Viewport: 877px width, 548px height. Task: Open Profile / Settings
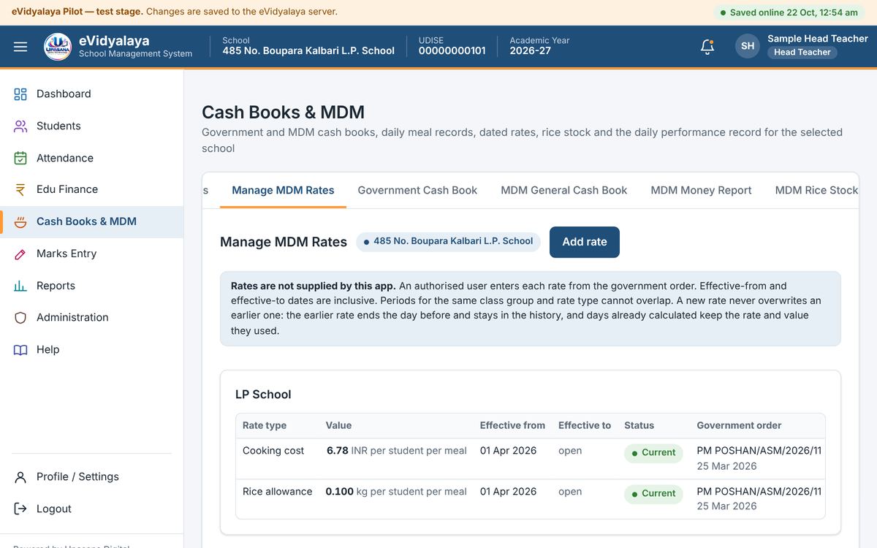pyautogui.click(x=91, y=476)
